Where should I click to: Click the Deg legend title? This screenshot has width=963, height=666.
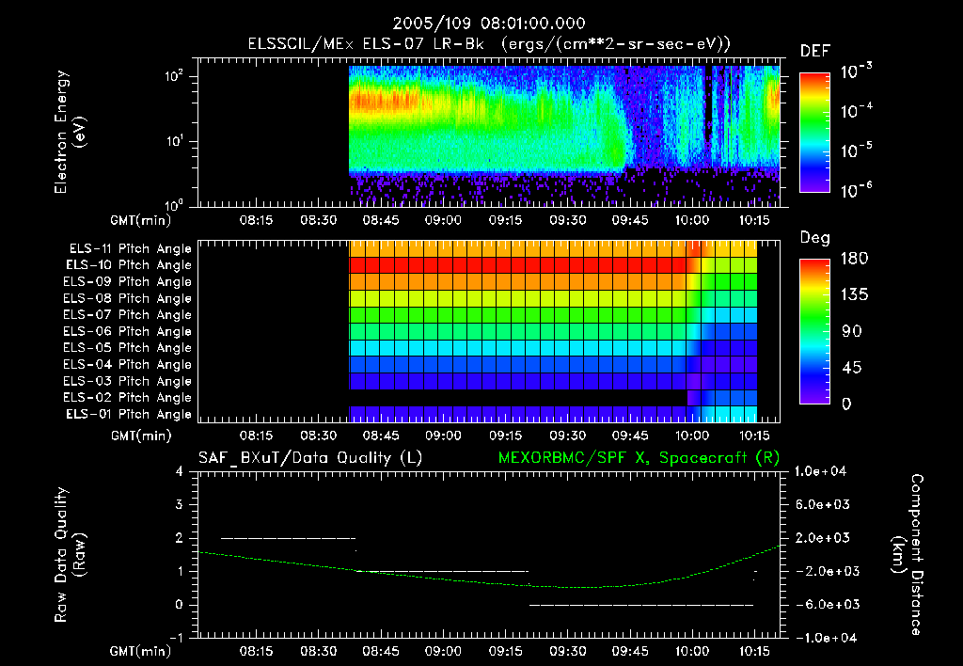click(x=815, y=238)
